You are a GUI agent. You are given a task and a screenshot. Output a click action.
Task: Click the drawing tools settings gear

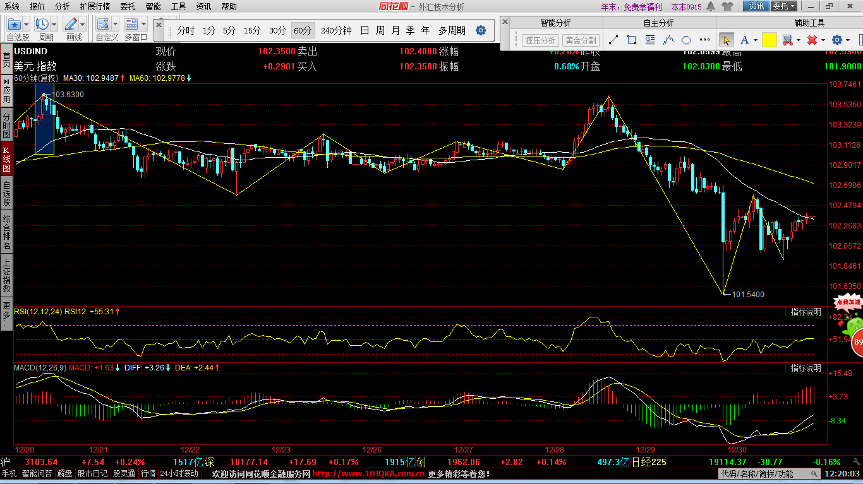click(x=837, y=40)
